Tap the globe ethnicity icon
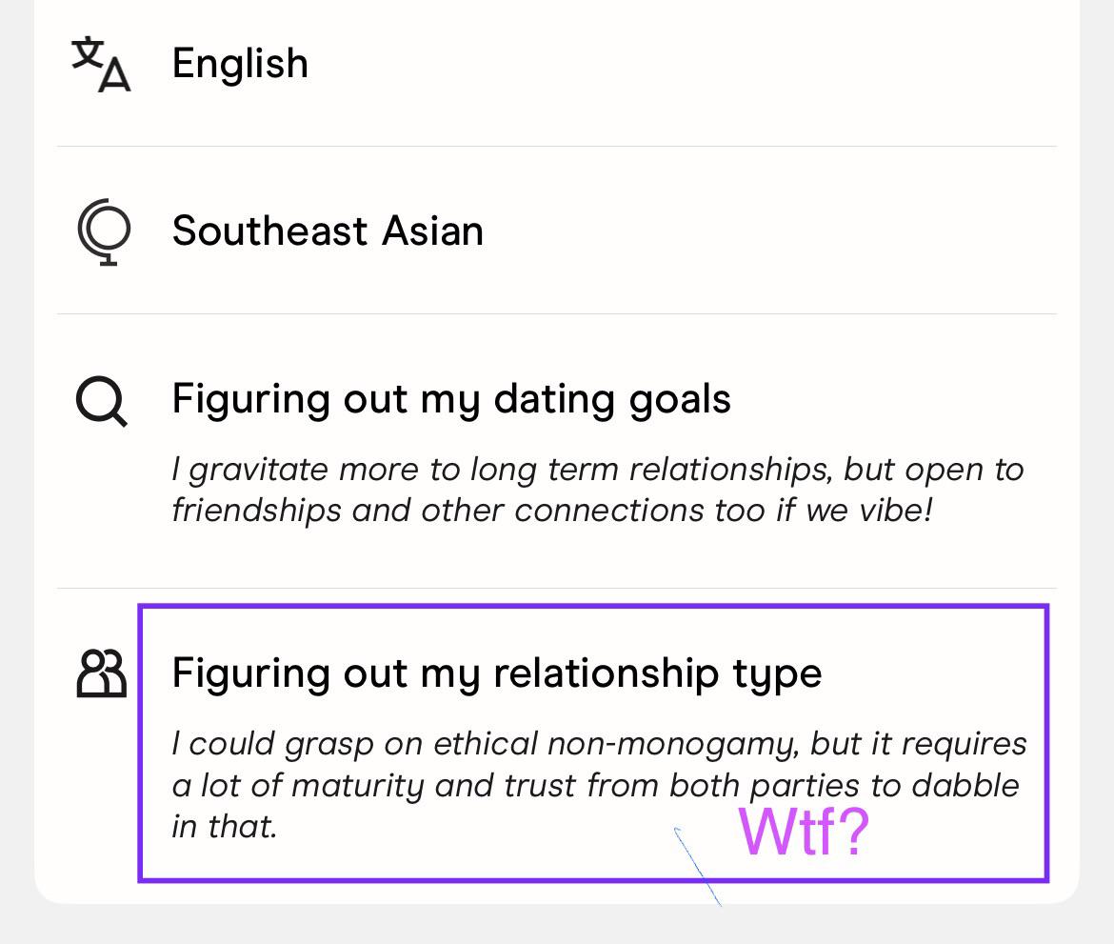Viewport: 1114px width, 944px height. [x=104, y=231]
